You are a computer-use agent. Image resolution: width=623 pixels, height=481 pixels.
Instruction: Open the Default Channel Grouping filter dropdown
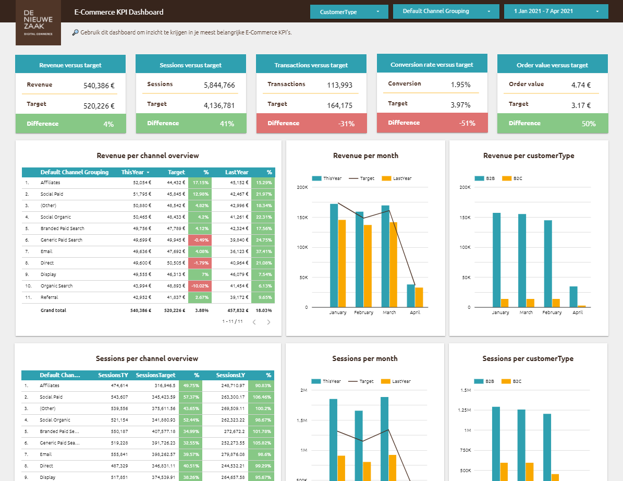pyautogui.click(x=446, y=11)
